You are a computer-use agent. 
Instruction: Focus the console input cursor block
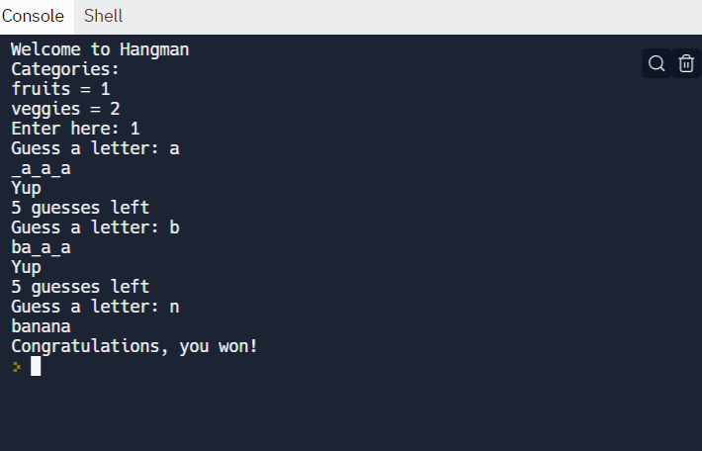pyautogui.click(x=36, y=366)
